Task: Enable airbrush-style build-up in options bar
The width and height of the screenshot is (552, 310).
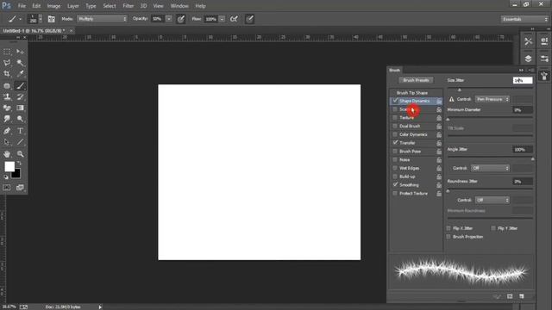Action: (x=234, y=19)
